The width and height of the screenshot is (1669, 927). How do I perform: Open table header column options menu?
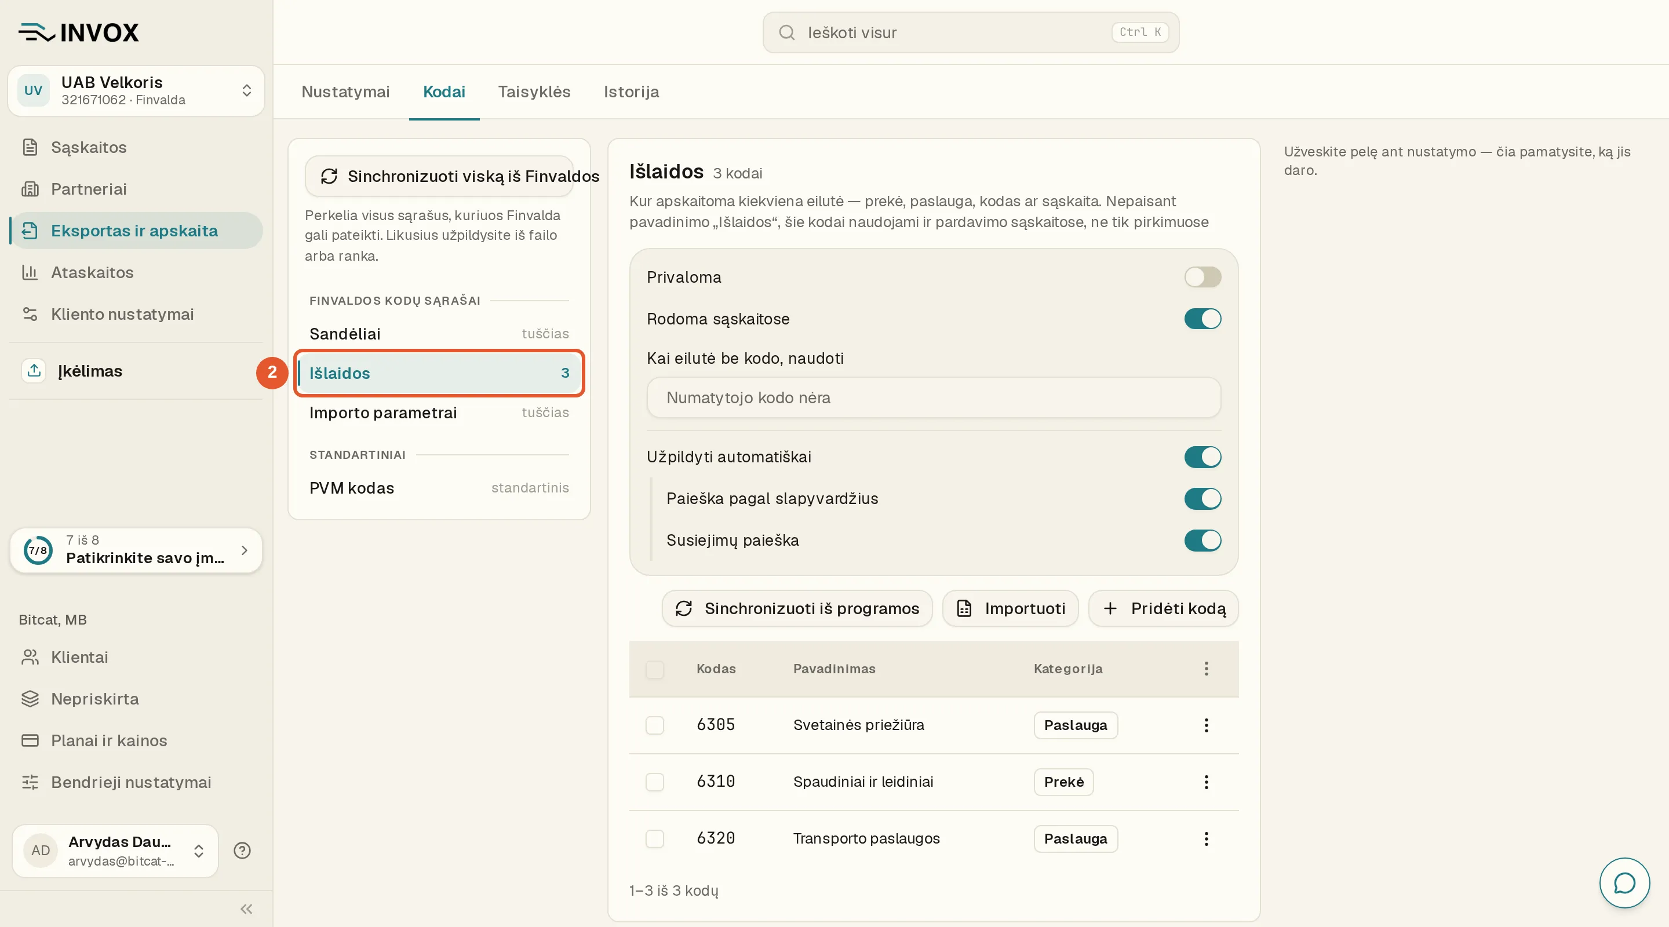pyautogui.click(x=1206, y=669)
